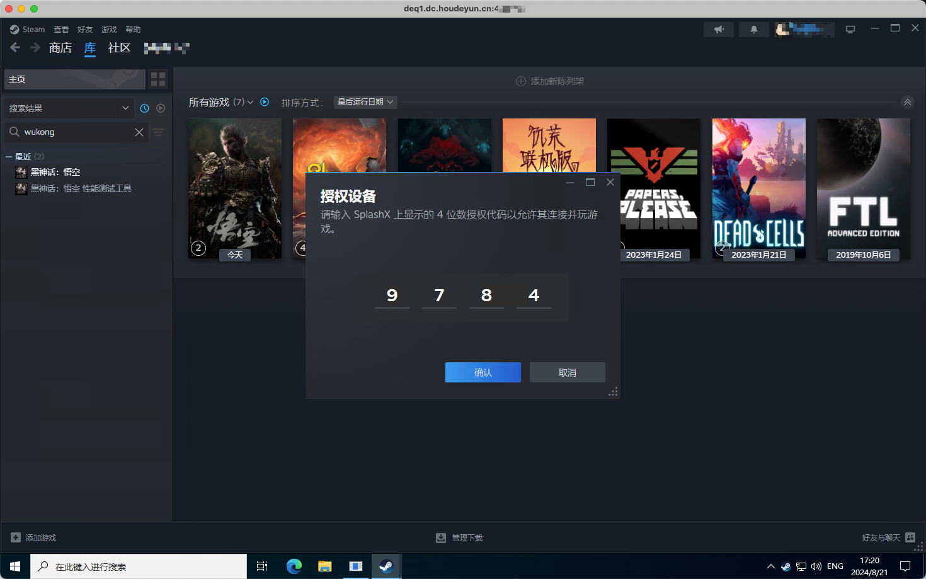926x579 pixels.
Task: Open the 社区 tab
Action: 119,48
